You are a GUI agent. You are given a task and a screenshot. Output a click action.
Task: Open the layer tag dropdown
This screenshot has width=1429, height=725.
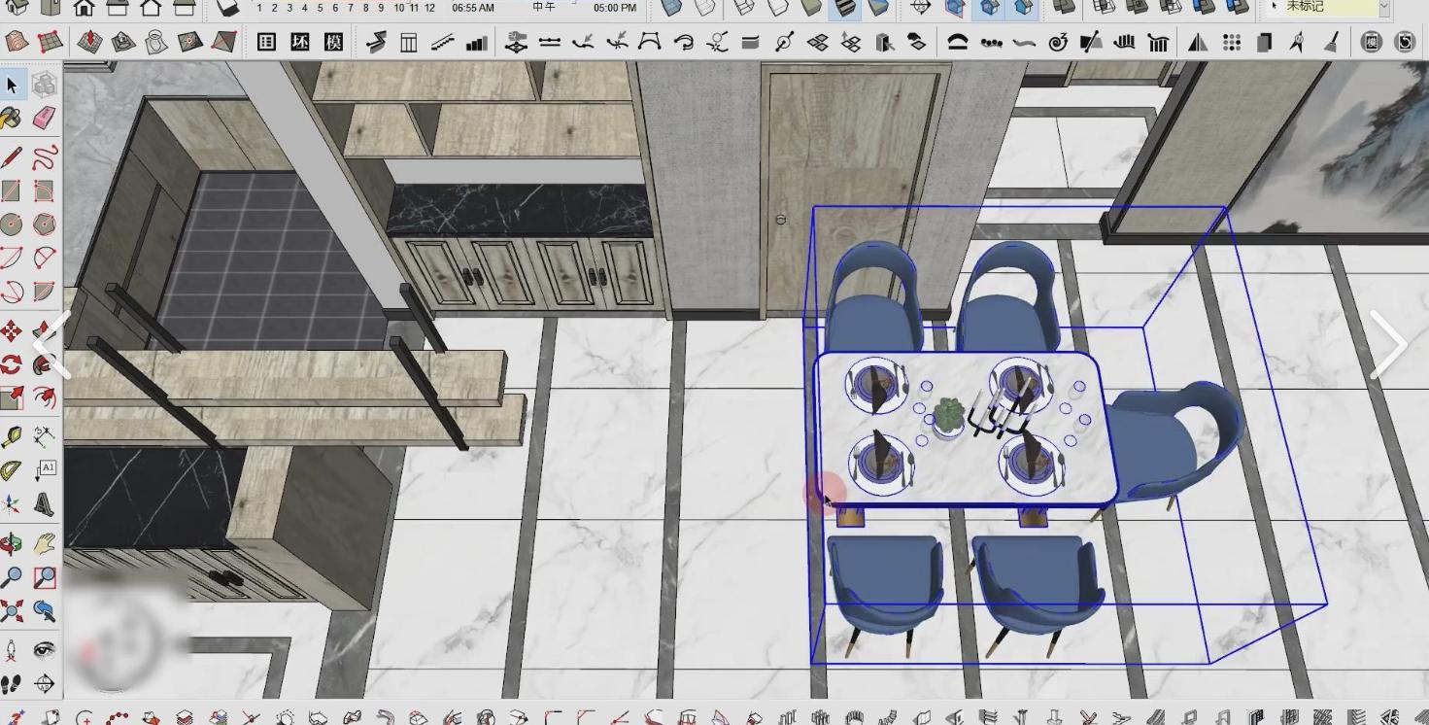pos(1383,8)
